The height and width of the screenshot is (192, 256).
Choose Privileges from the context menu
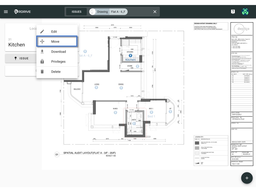pyautogui.click(x=57, y=61)
